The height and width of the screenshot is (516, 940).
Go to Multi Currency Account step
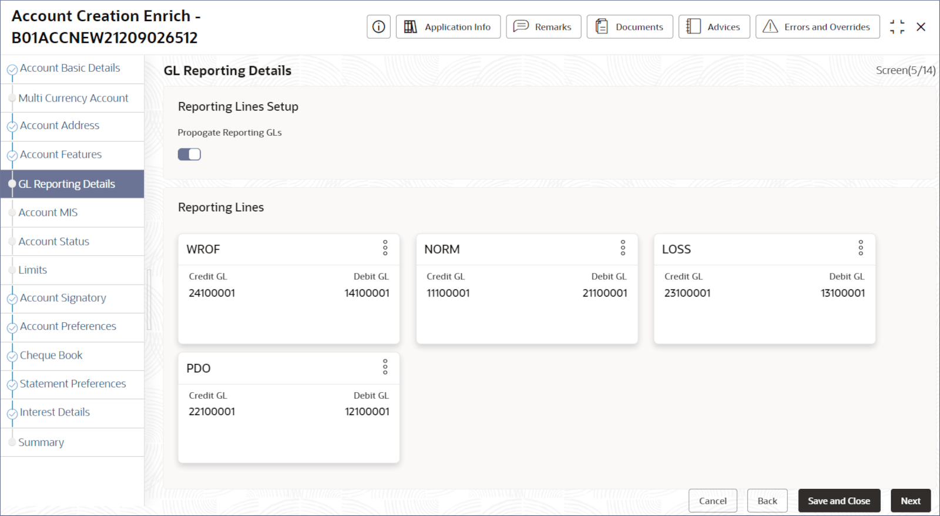pos(72,98)
